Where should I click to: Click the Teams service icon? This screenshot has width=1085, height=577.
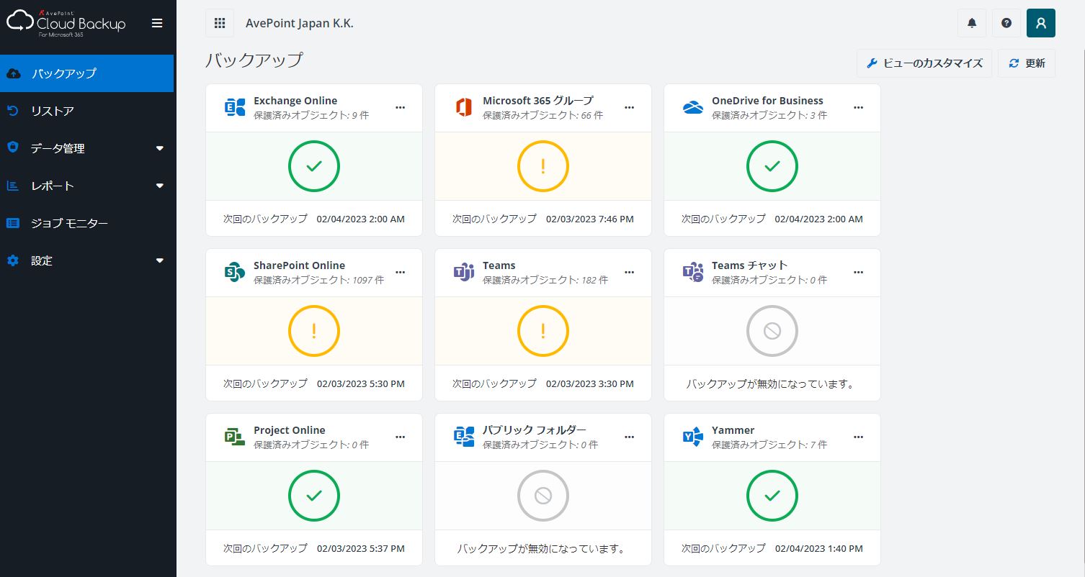click(x=464, y=272)
